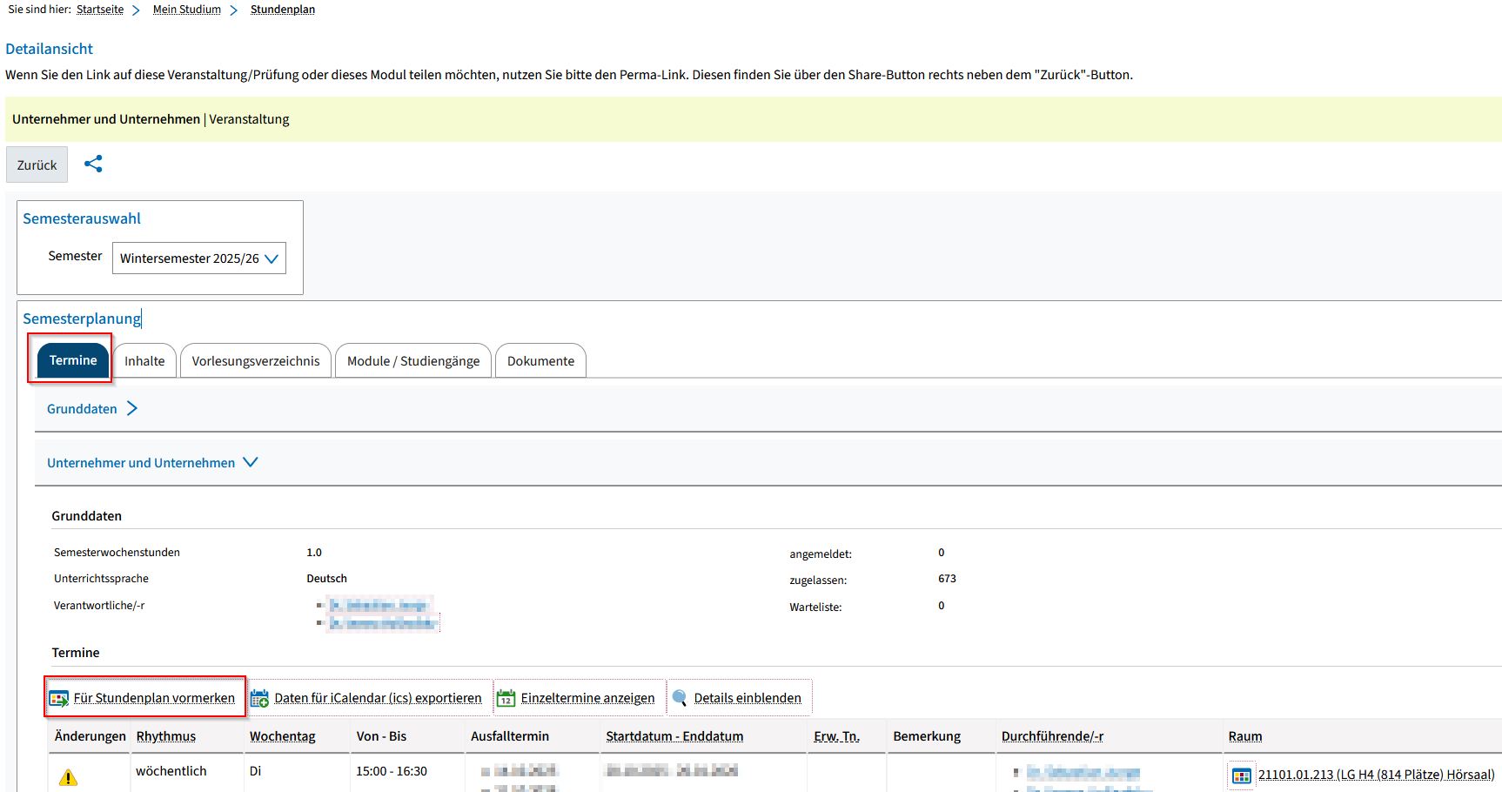Switch to the Inhalte tab

[x=144, y=361]
